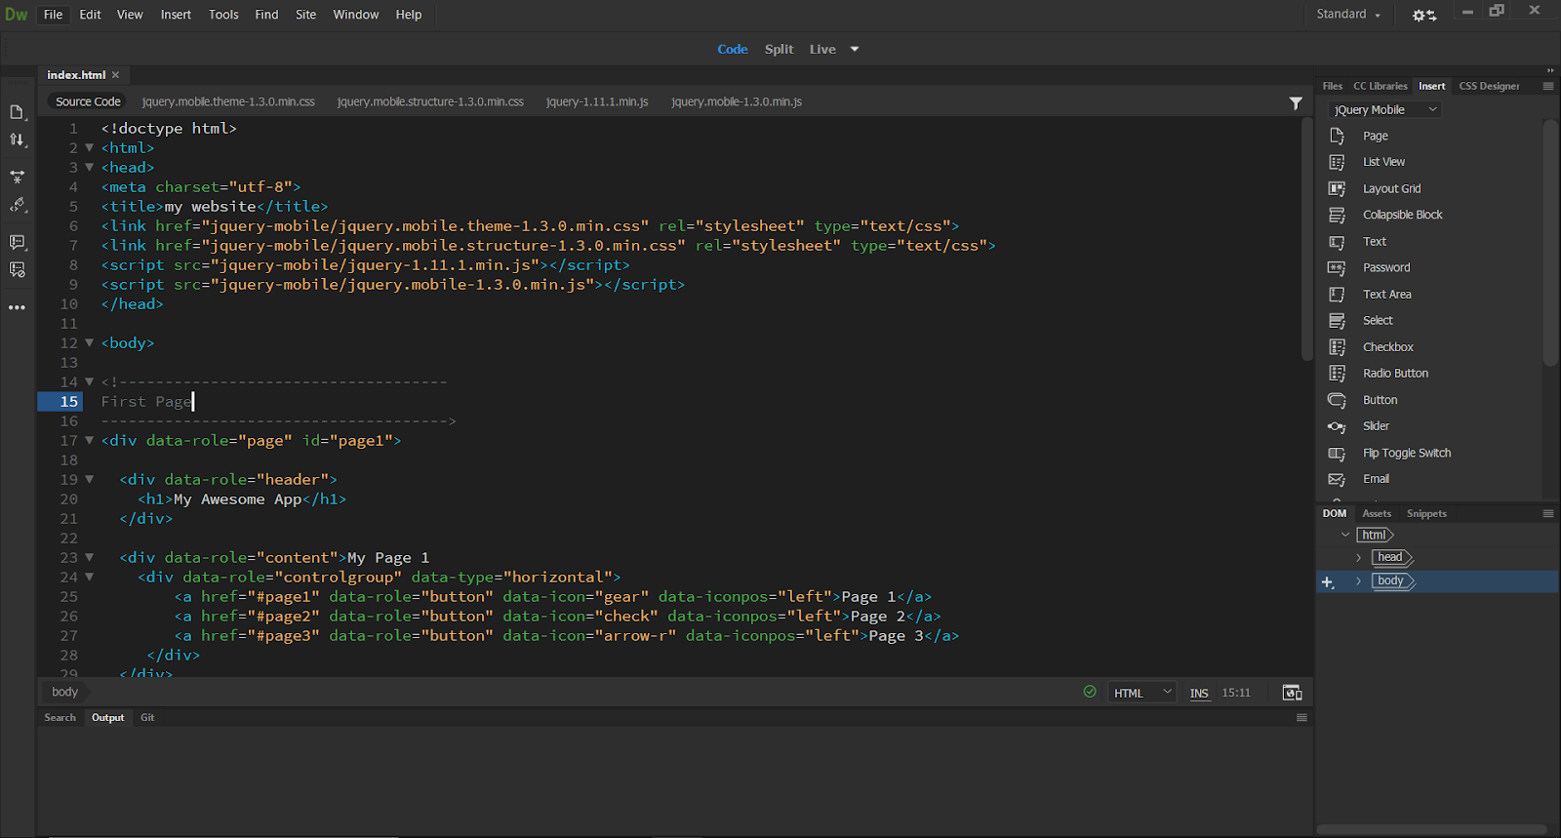This screenshot has height=838, width=1561.
Task: Click Live View Options icon in sidebar
Action: (17, 177)
